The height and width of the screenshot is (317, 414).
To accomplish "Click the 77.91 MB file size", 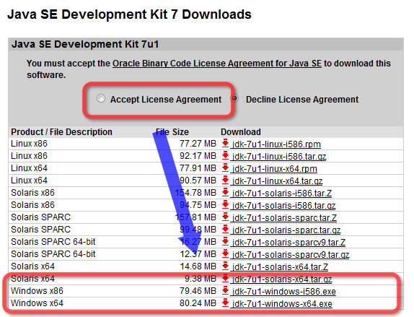I will point(198,168).
